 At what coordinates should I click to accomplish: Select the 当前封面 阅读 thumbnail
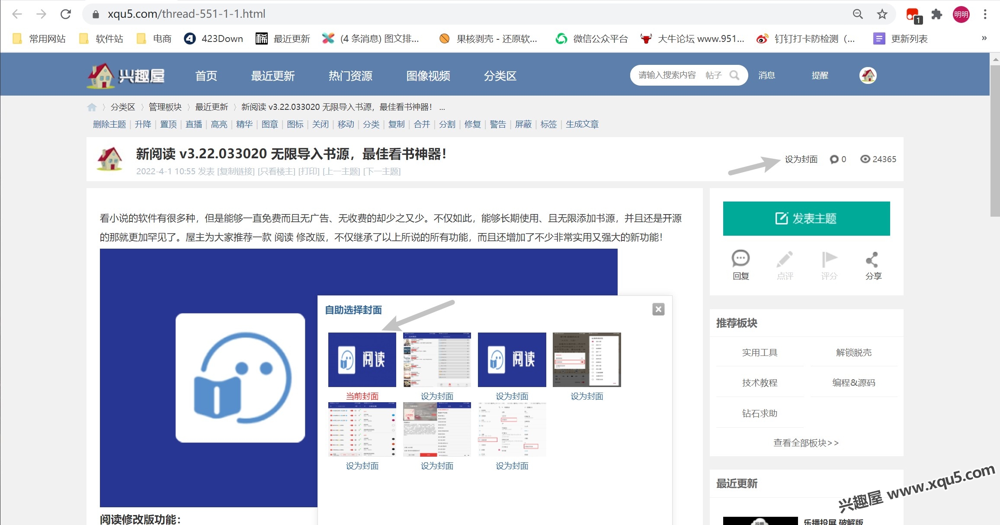tap(362, 359)
